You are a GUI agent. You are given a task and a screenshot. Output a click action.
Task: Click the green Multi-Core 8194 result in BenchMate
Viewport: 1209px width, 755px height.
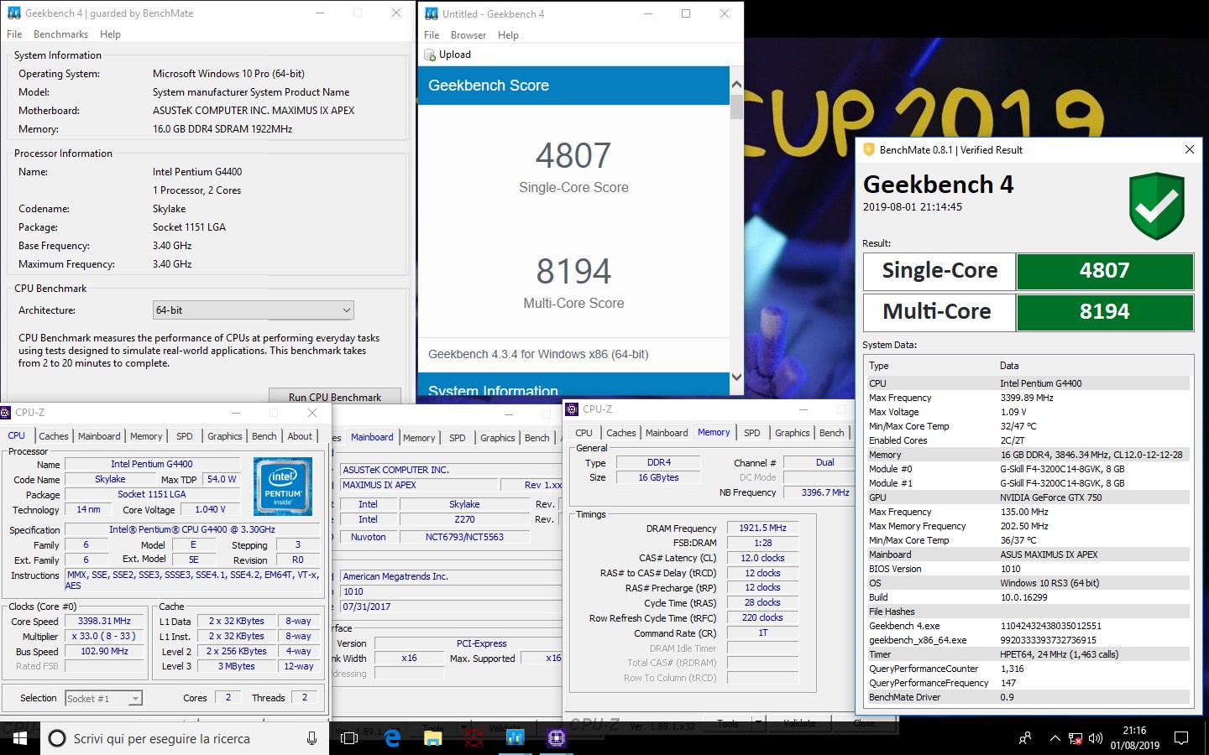[x=1105, y=312]
